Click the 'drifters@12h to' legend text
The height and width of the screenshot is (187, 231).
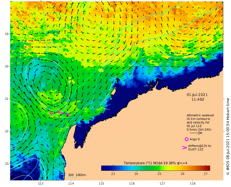pyautogui.click(x=199, y=146)
